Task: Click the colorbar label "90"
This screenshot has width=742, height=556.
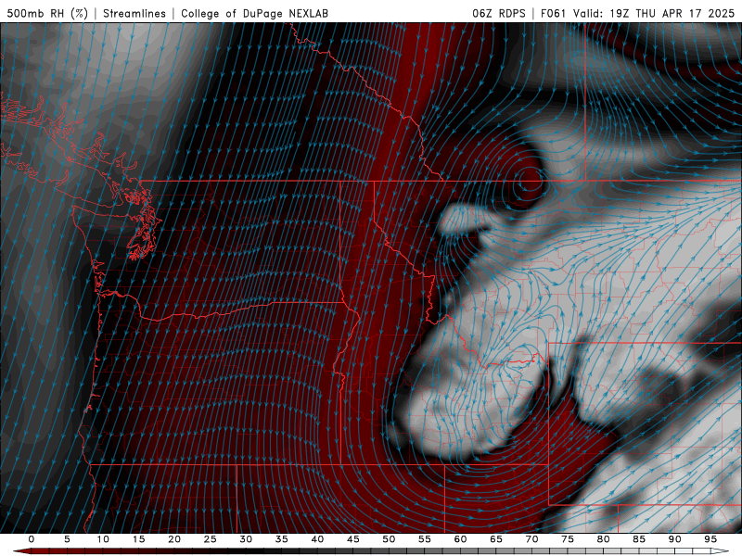Action: (675, 539)
